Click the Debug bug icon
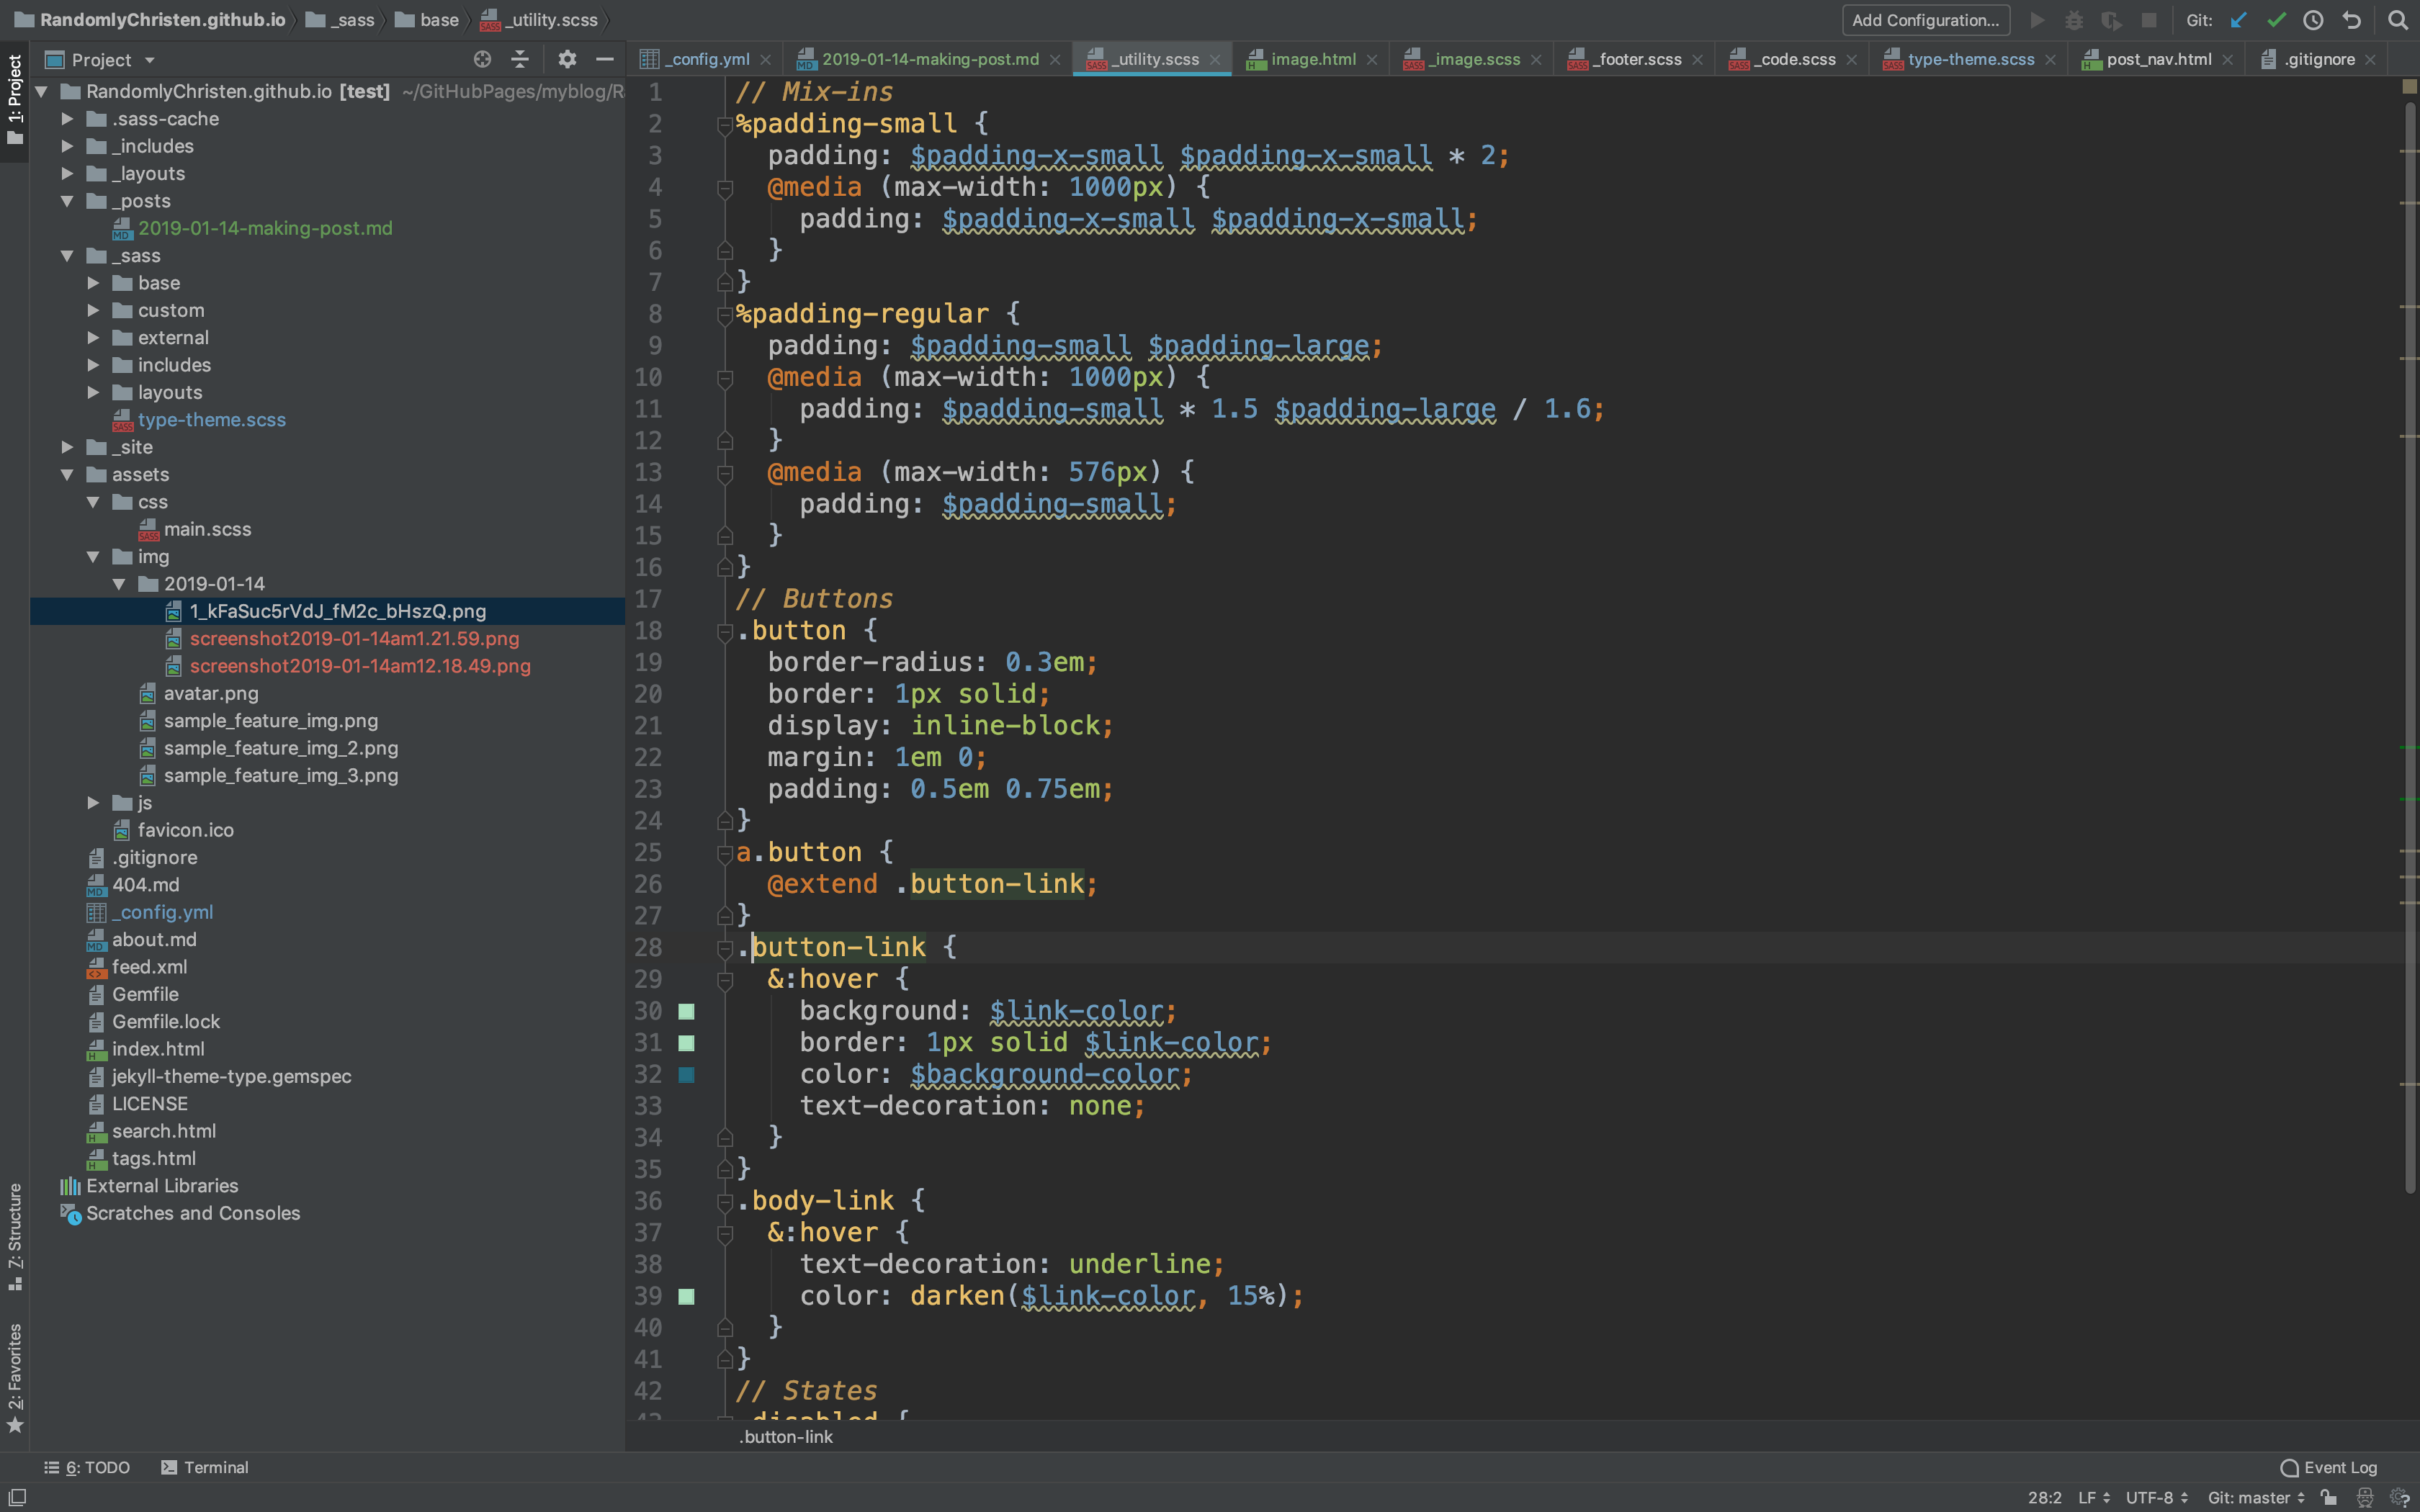Screen dimensions: 2420x1512 [x=2074, y=20]
